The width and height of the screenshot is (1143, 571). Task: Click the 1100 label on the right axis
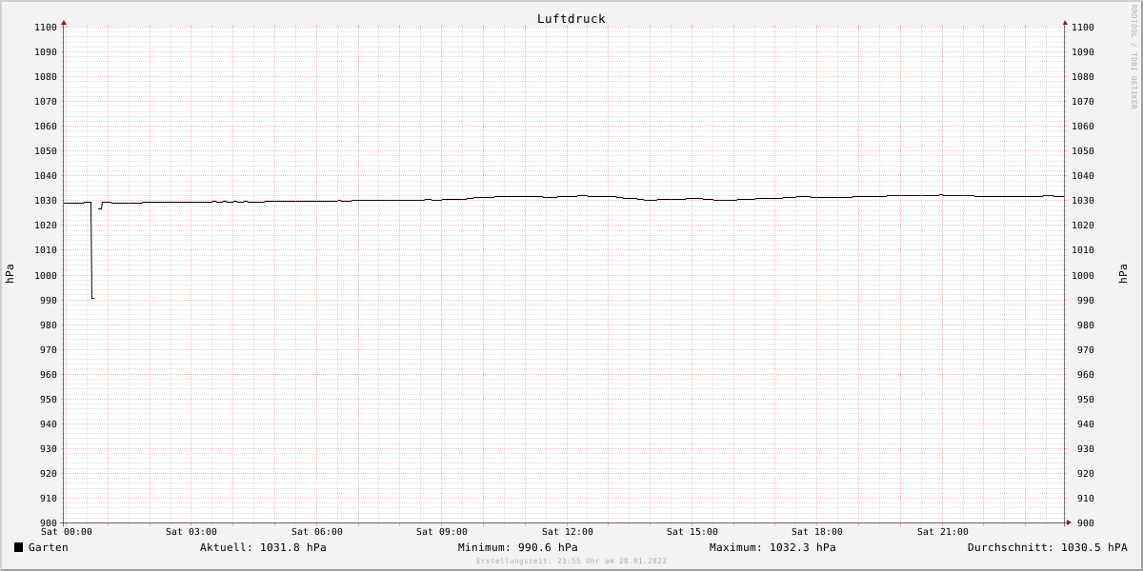click(1083, 28)
